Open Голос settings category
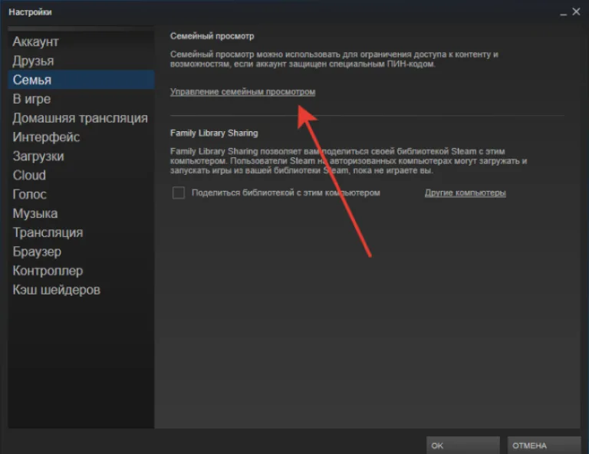 coord(30,195)
